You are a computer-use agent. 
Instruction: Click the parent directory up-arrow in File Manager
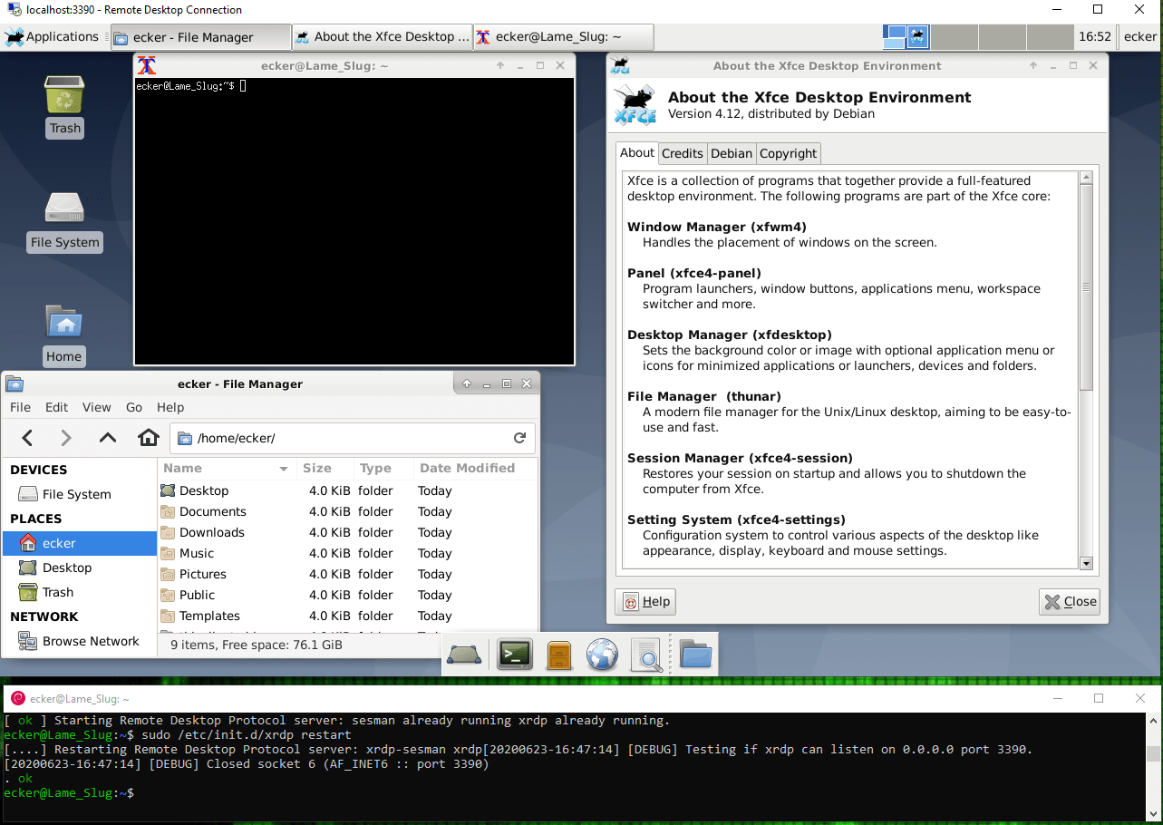(x=107, y=437)
